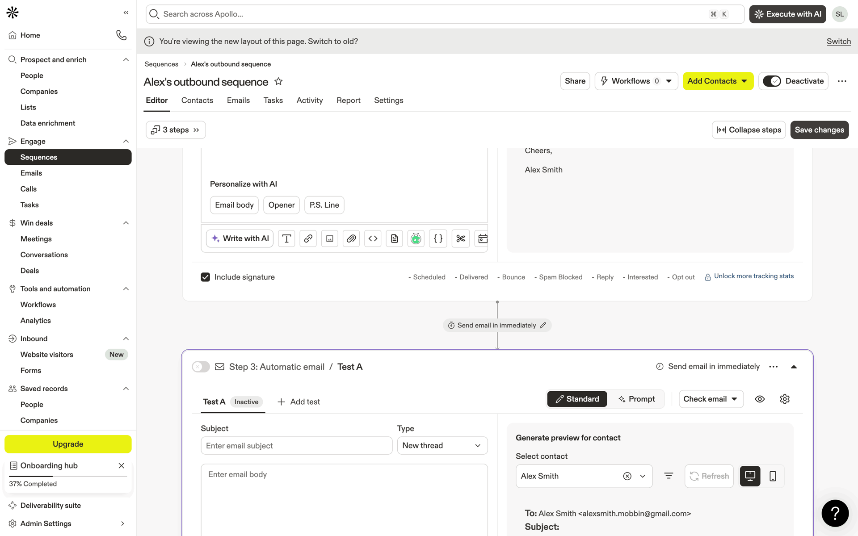
Task: Click the green robot face icon
Action: (x=416, y=239)
